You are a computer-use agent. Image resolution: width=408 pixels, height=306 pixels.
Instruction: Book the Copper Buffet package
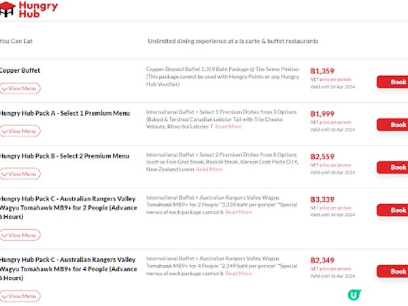[x=396, y=82]
